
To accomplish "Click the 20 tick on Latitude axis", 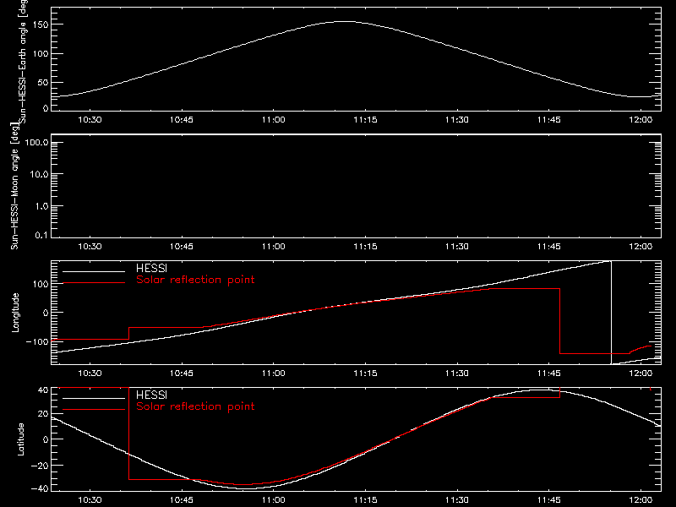I will pyautogui.click(x=43, y=414).
